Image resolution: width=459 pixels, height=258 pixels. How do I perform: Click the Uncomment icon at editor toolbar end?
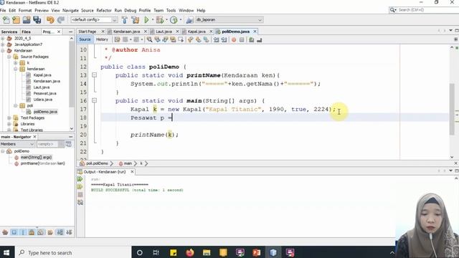coord(260,40)
